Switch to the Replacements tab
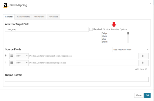The image size is (154, 101). [23, 17]
